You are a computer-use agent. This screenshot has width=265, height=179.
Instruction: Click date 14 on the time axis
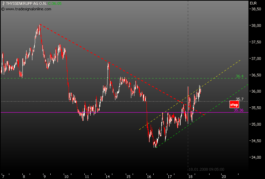click(x=108, y=176)
